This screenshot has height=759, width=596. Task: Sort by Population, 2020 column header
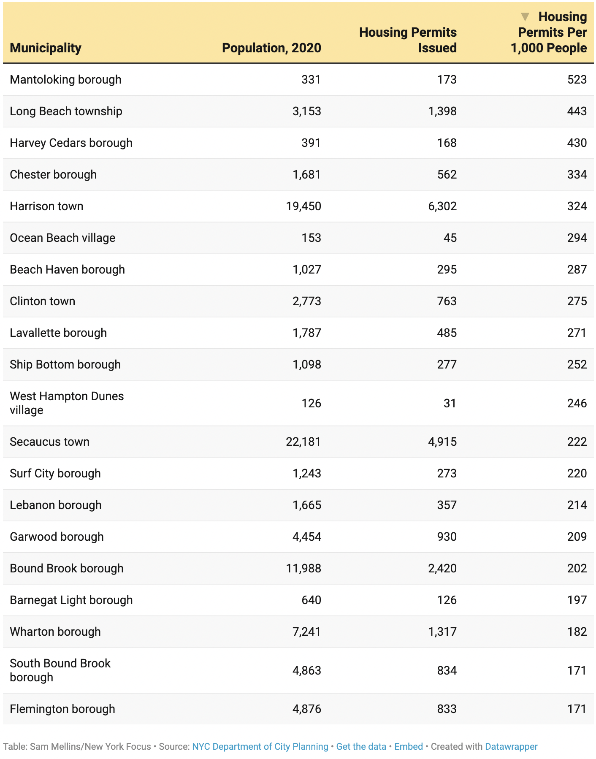pyautogui.click(x=271, y=48)
